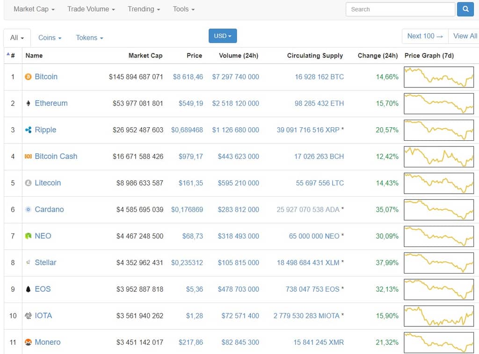This screenshot has height=354, width=479.
Task: Open the NEO coin page link
Action: (43, 236)
